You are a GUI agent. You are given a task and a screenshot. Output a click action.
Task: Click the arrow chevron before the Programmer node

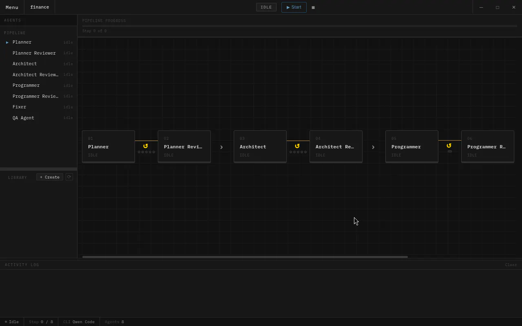(373, 147)
